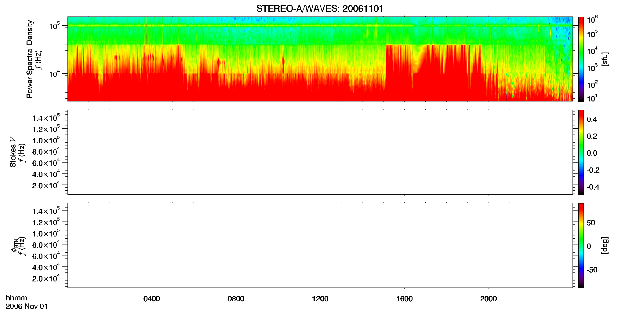This screenshot has width=640, height=330.
Task: Click the 0800 time axis label
Action: (x=236, y=299)
